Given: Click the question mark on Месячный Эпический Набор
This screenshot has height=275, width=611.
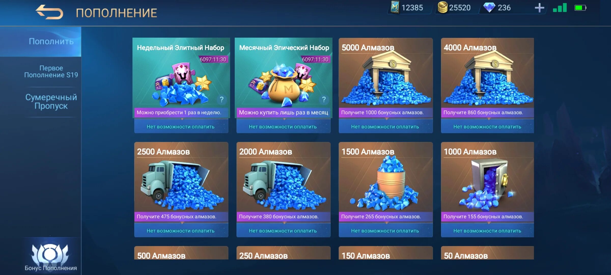Looking at the screenshot, I should coord(324,100).
